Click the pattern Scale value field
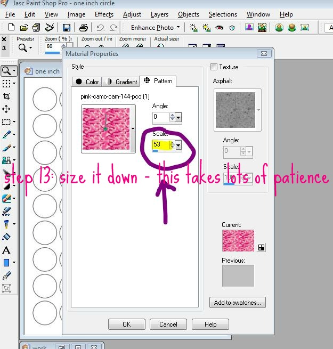The width and height of the screenshot is (333, 349). 161,145
